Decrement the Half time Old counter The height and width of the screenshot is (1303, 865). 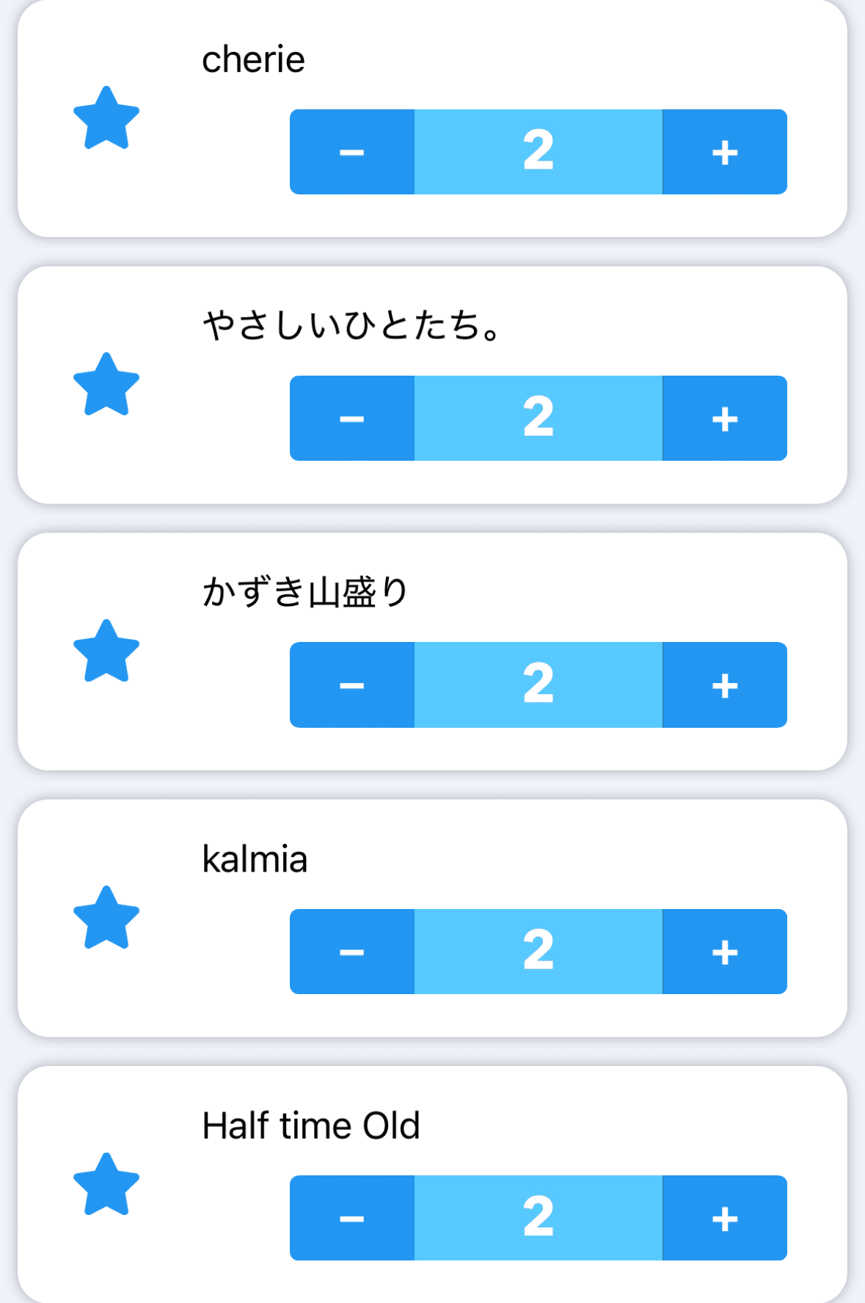point(352,1218)
